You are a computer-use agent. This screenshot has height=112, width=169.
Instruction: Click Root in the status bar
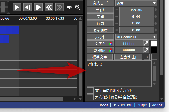pos(104,105)
